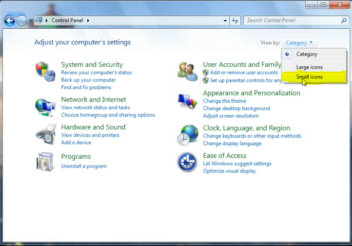This screenshot has width=352, height=246.
Task: Open Back up your computer
Action: [x=88, y=80]
